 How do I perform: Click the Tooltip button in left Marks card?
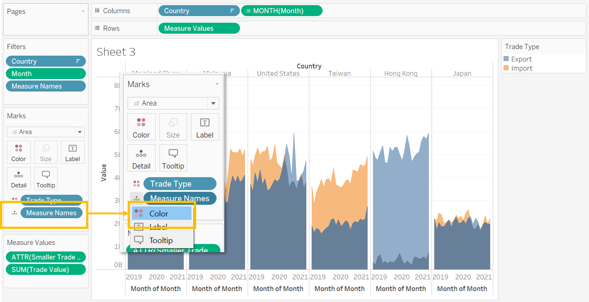pos(46,179)
